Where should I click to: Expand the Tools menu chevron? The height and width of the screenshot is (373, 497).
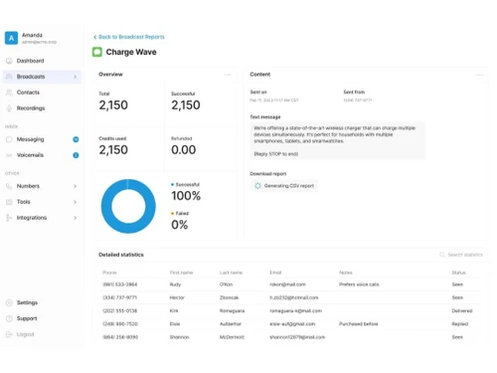75,202
